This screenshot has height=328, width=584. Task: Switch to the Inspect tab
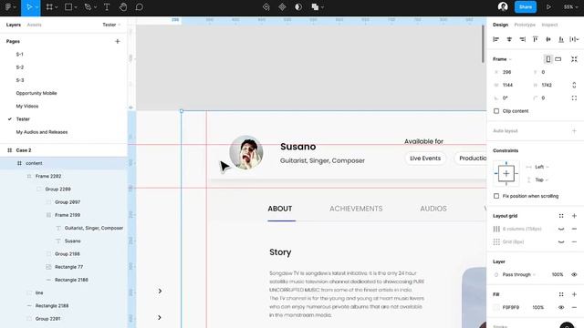pos(549,25)
